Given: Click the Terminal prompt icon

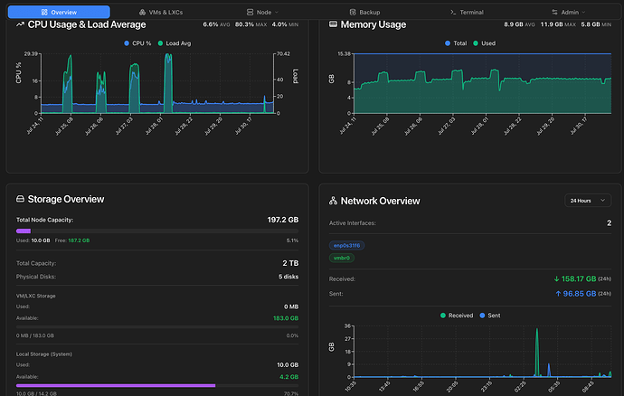Looking at the screenshot, I should tap(453, 13).
